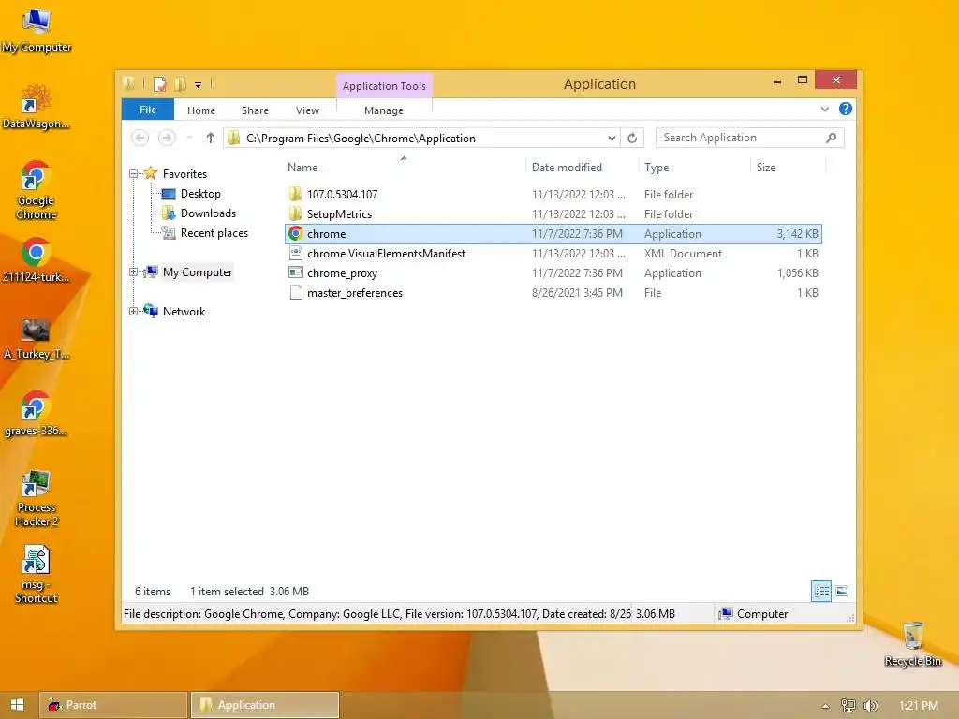Image resolution: width=959 pixels, height=719 pixels.
Task: Switch to Details view layout
Action: [x=821, y=592]
